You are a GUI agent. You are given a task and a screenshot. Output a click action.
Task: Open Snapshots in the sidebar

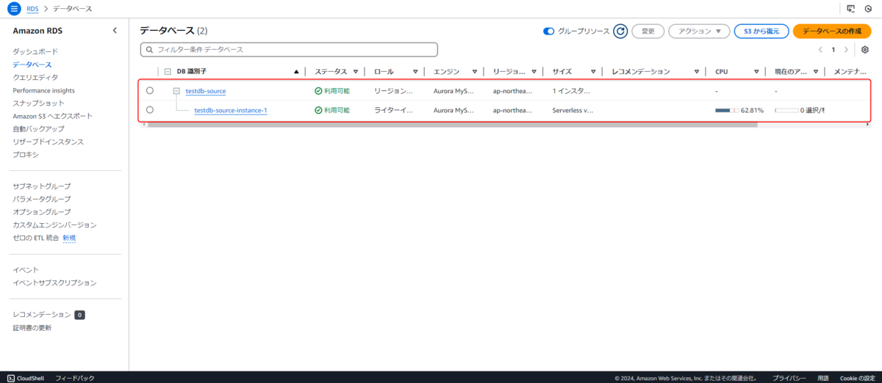[x=38, y=103]
